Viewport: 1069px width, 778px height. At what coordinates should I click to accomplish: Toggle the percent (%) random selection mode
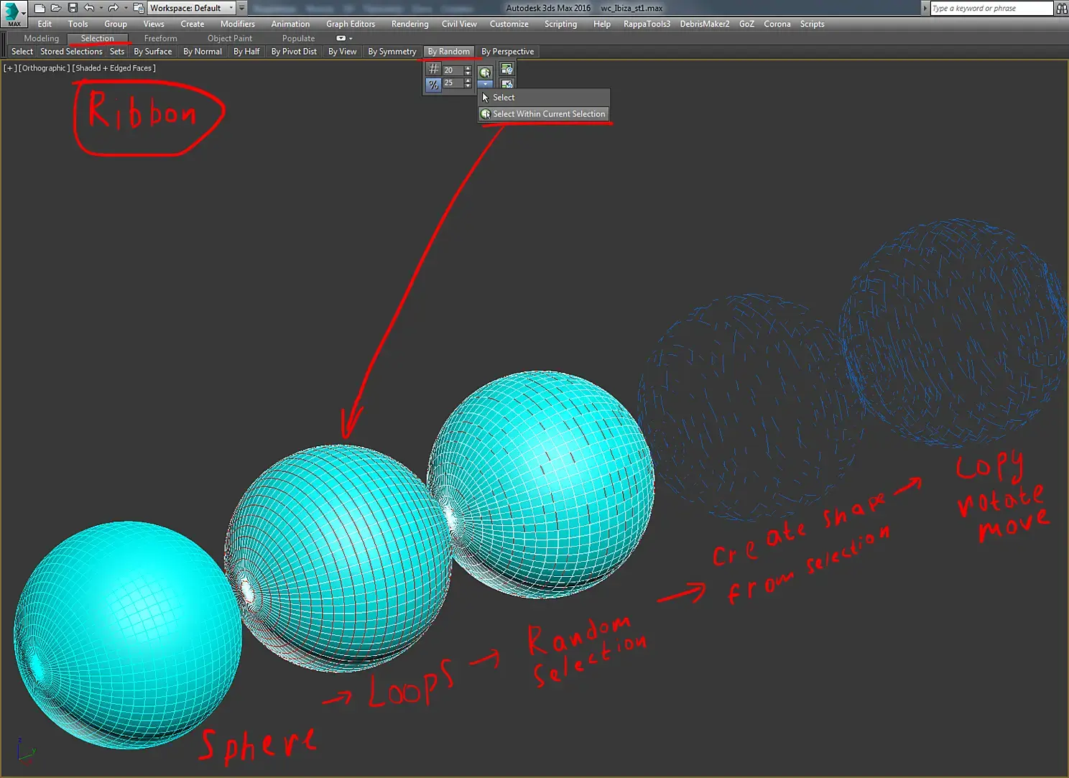[x=433, y=84]
